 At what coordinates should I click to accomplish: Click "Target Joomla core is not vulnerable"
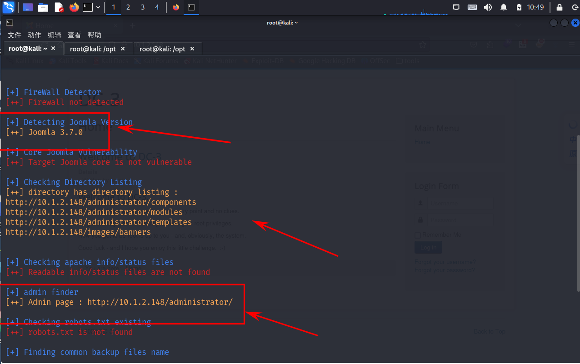[x=99, y=162]
